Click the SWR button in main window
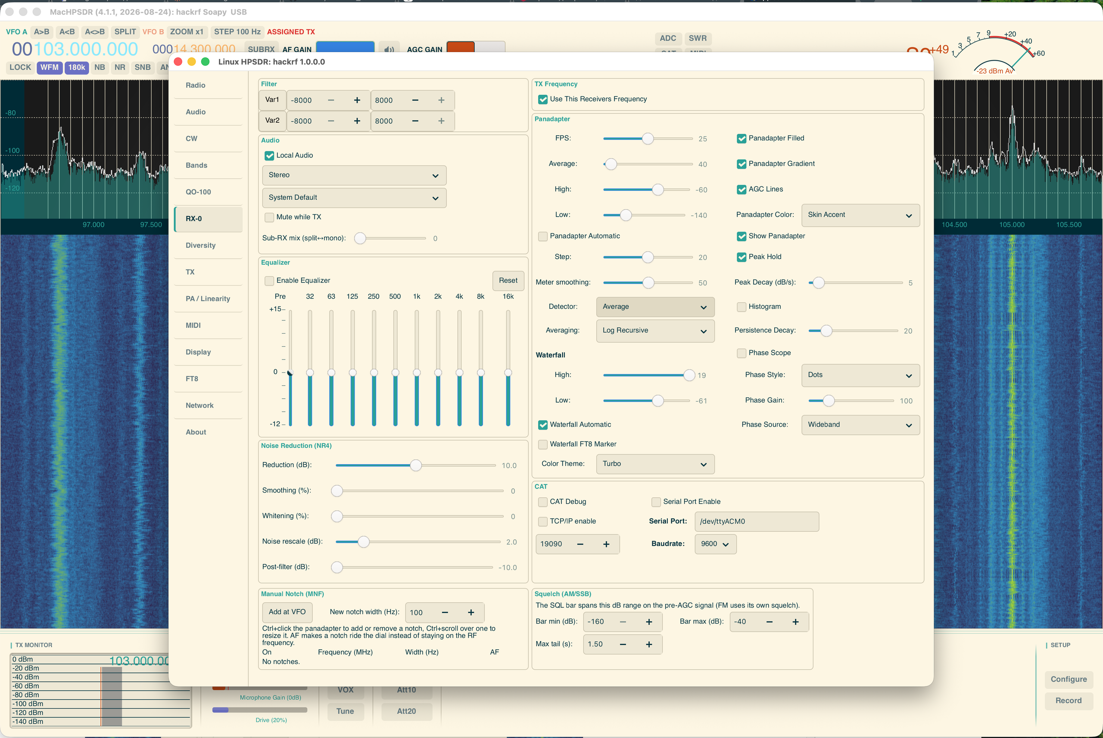The width and height of the screenshot is (1103, 738). tap(698, 39)
